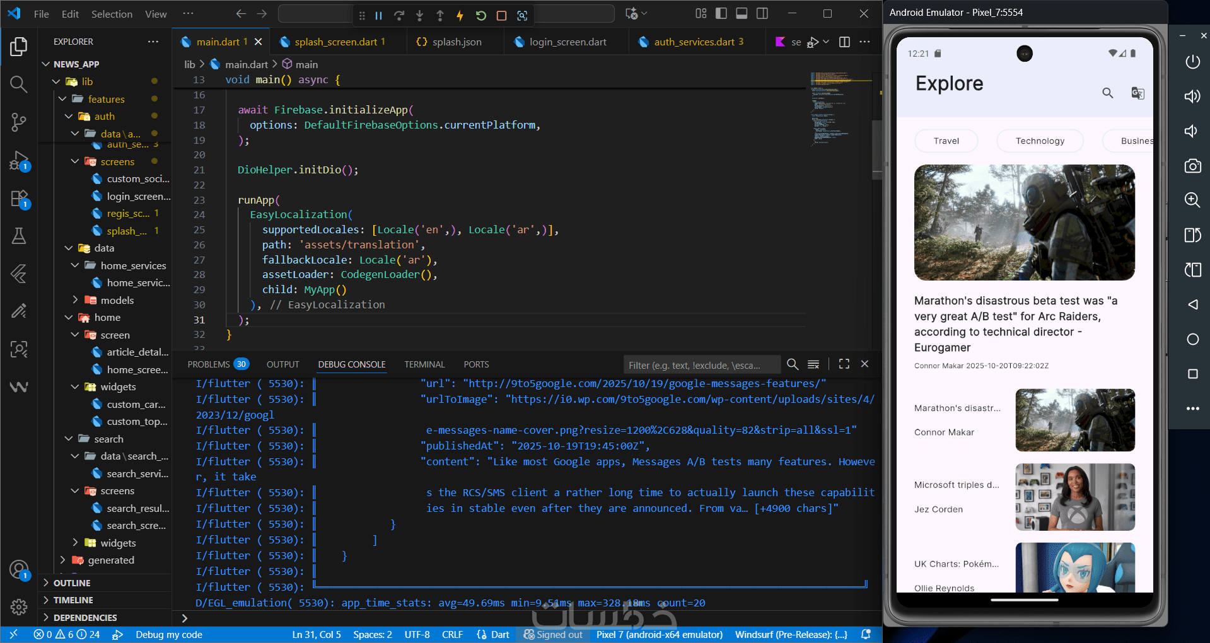Switch to the TERMINAL panel tab
The width and height of the screenshot is (1210, 643).
click(x=424, y=364)
